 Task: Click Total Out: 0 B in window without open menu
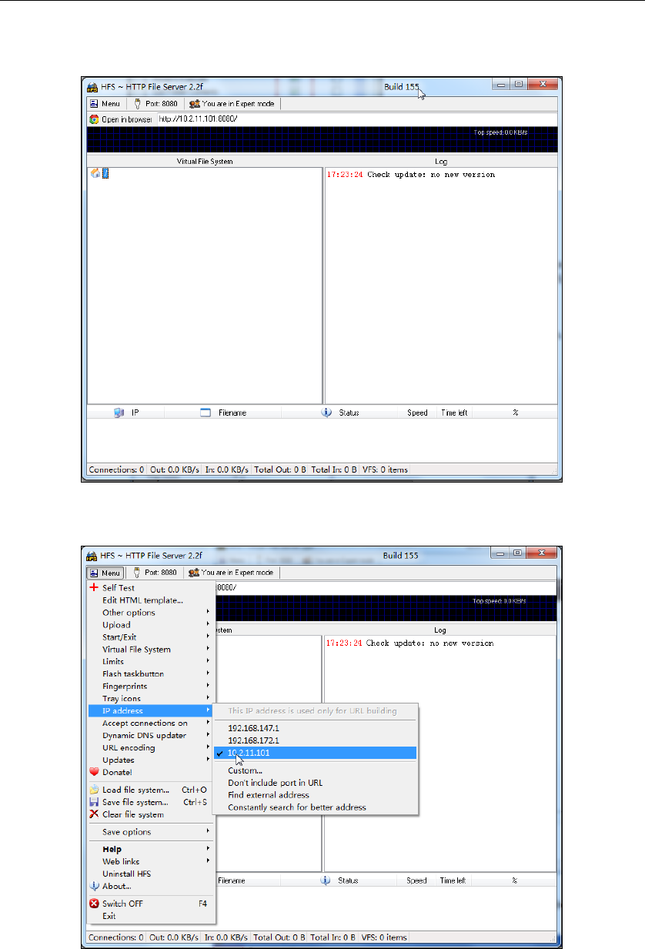tap(281, 469)
